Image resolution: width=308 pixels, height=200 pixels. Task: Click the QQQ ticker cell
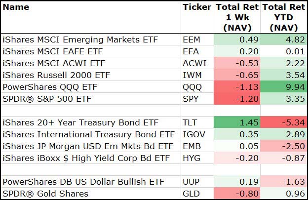[191, 87]
